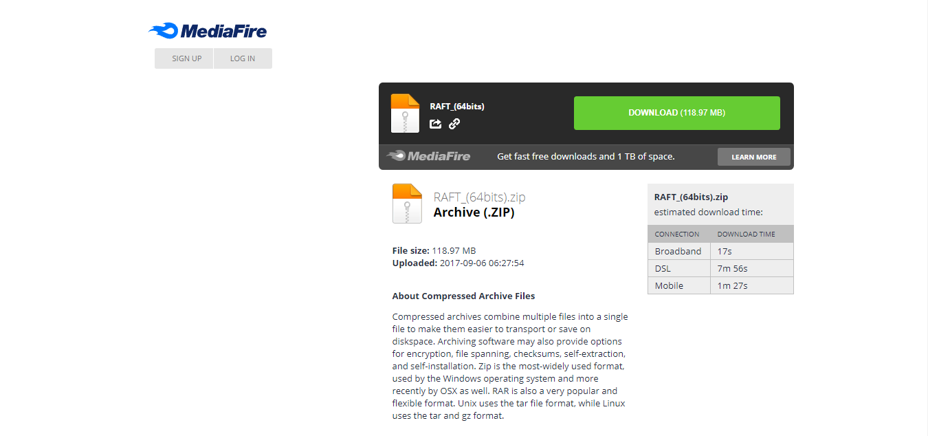Click the share icon under RAFT_(64bits)
The image size is (928, 436).
pyautogui.click(x=435, y=124)
